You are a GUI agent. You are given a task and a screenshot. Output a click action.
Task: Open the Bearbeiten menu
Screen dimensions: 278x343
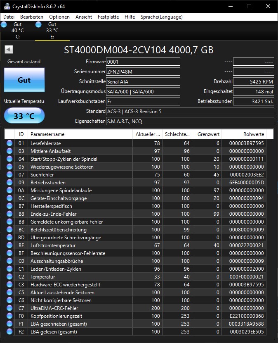click(32, 17)
